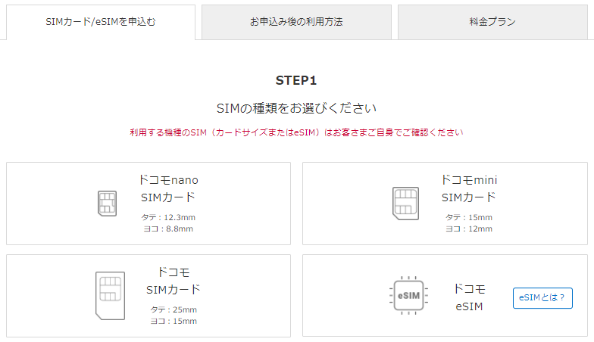Click the eSIM chip icon

[408, 295]
